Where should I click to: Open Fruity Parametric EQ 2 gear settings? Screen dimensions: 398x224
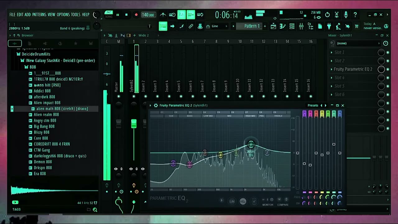pos(156,105)
